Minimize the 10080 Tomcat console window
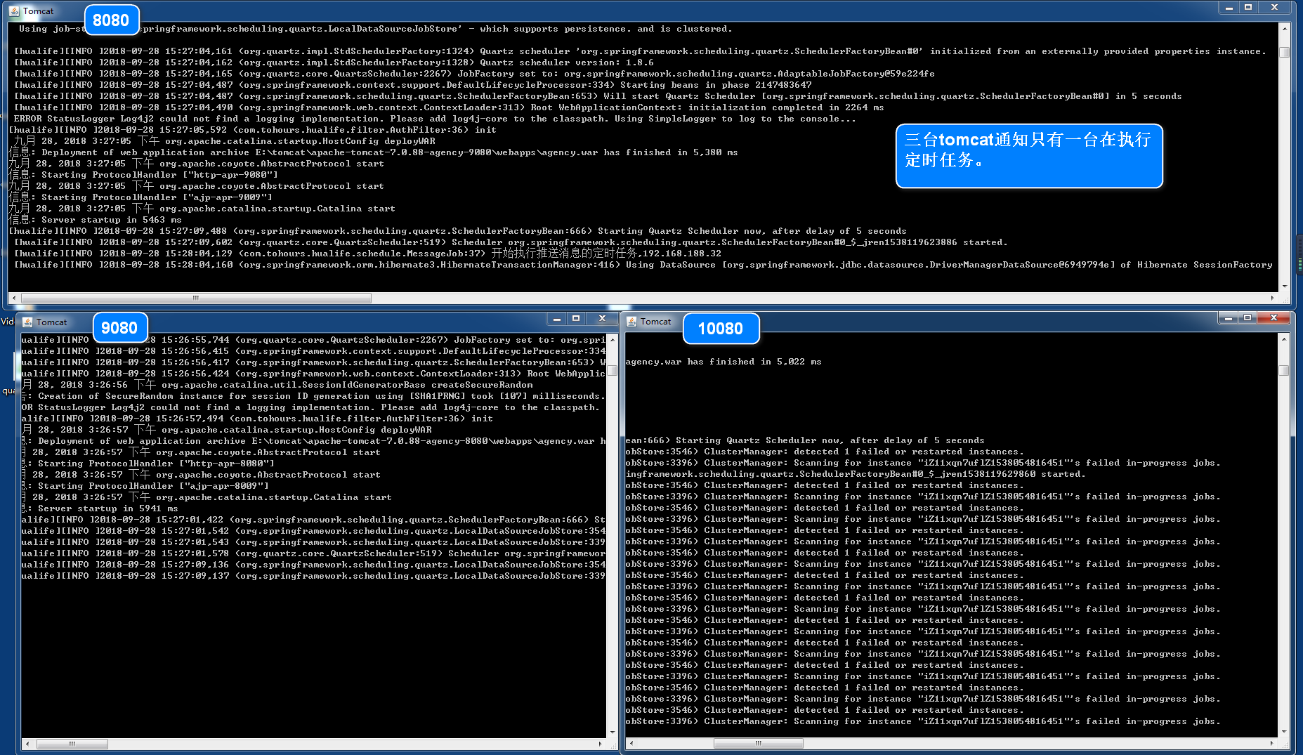 pos(1228,318)
